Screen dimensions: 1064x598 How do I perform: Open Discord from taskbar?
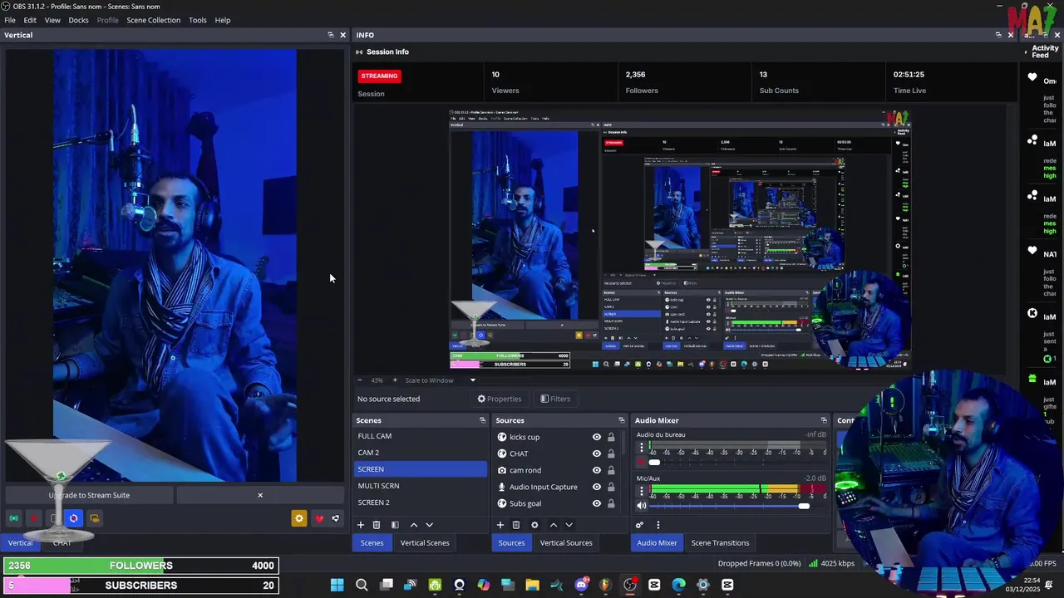coord(582,585)
